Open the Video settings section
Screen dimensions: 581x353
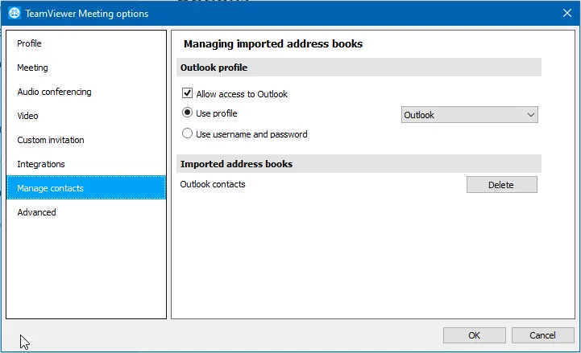(x=86, y=116)
